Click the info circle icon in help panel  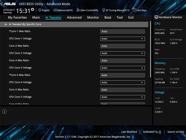tap(4, 111)
